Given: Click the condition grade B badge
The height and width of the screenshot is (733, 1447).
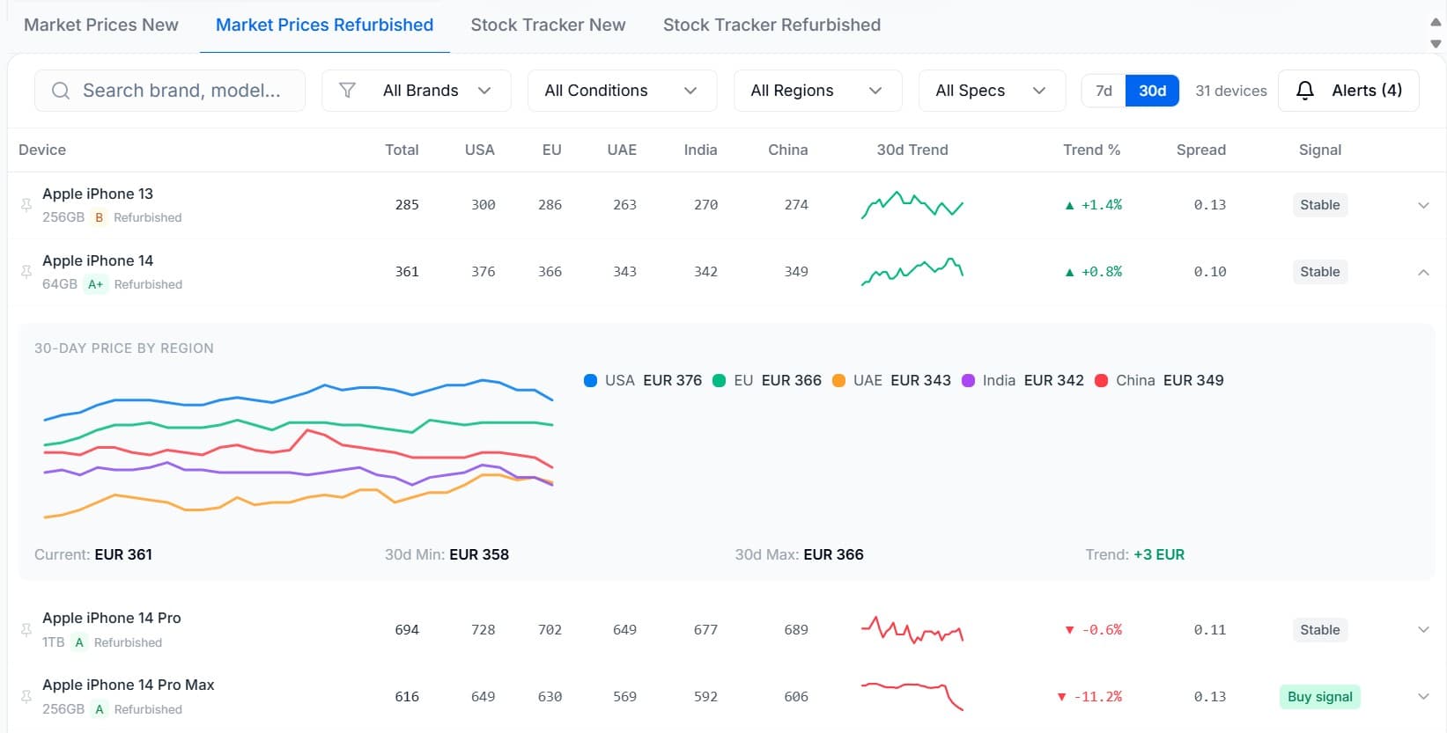Looking at the screenshot, I should (x=100, y=217).
